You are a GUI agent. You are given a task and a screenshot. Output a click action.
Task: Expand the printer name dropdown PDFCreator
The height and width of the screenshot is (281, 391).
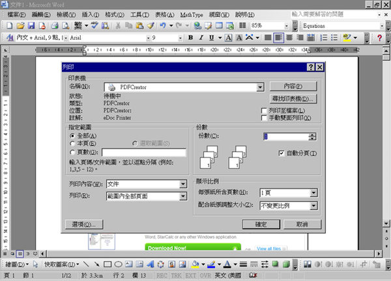(x=260, y=87)
